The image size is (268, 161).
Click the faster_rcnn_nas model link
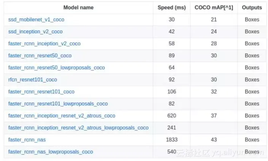(27, 140)
